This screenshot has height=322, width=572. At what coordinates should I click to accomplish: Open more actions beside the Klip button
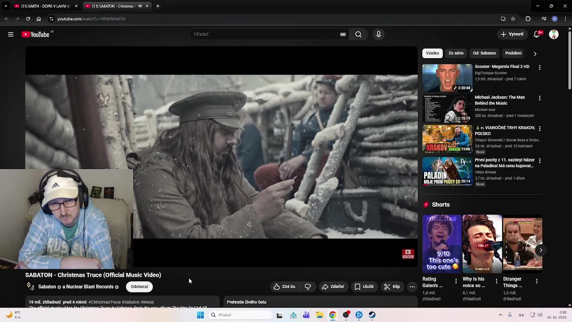click(412, 287)
